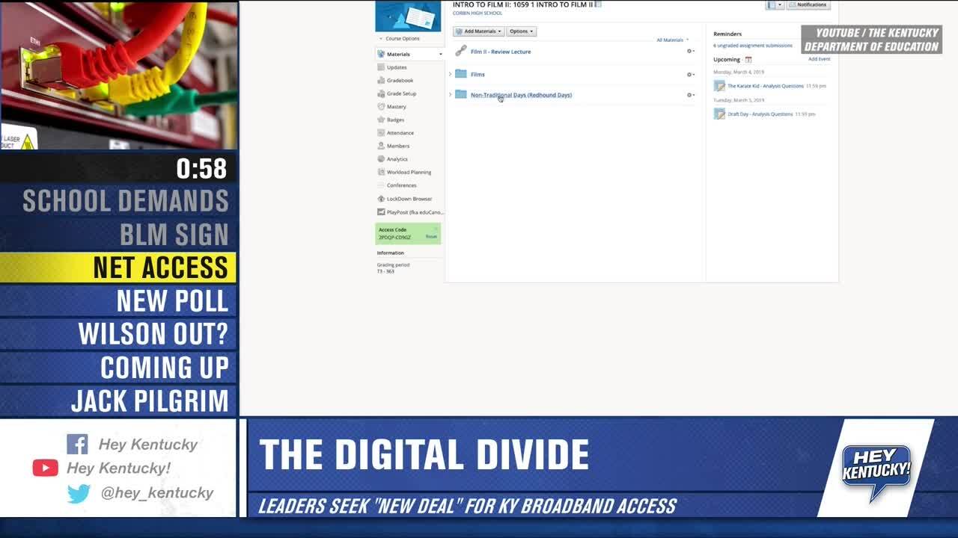Click Monday, March 4, 2019 date text
This screenshot has width=958, height=538.
[739, 72]
